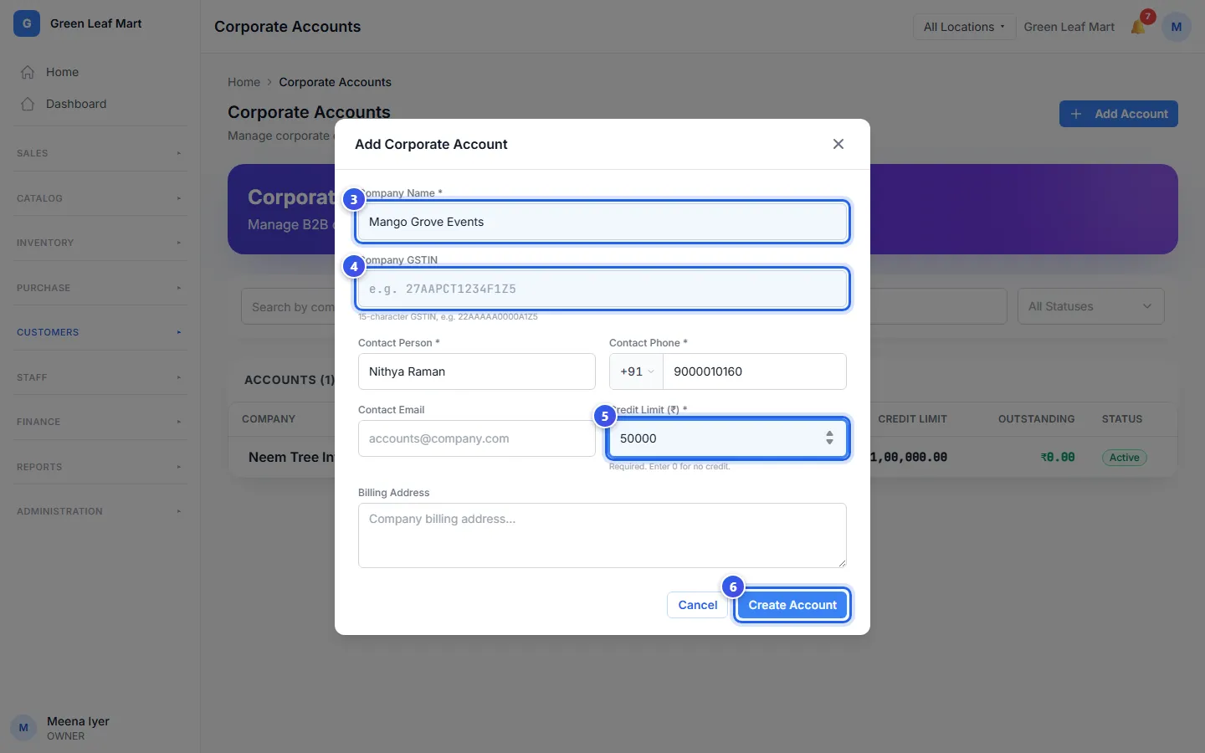Focus the Company GSTIN field

(602, 289)
